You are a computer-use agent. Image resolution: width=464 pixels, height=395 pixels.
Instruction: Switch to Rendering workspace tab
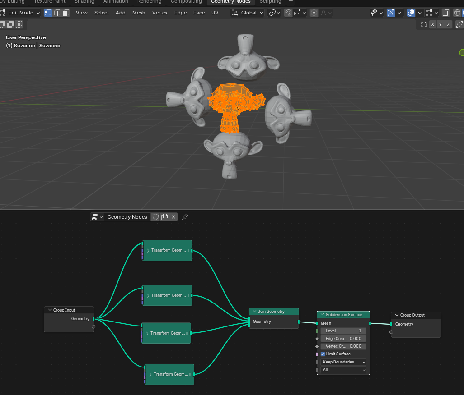pyautogui.click(x=150, y=2)
